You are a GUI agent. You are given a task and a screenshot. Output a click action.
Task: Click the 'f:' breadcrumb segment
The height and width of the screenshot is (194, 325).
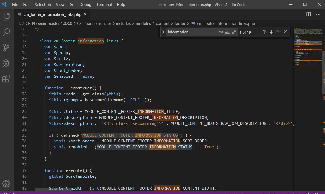point(20,23)
